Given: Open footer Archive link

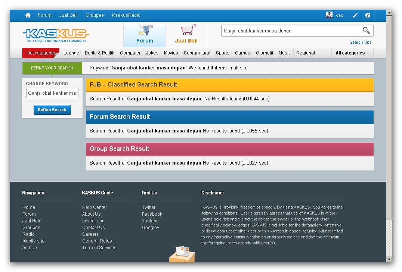Looking at the screenshot, I should point(30,248).
